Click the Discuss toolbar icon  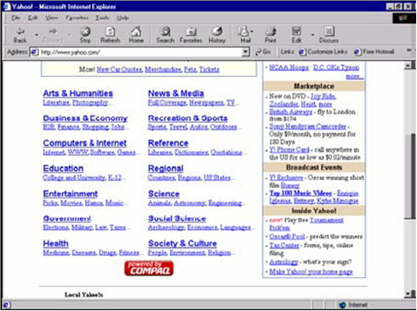[328, 35]
